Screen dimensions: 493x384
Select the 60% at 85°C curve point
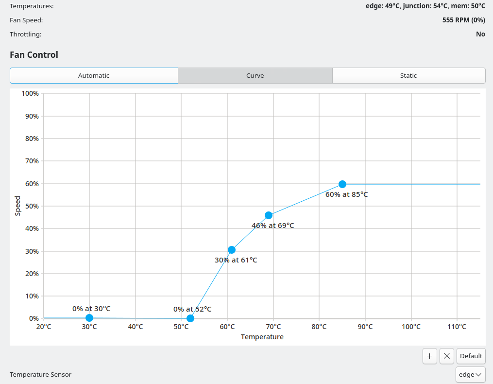coord(342,184)
